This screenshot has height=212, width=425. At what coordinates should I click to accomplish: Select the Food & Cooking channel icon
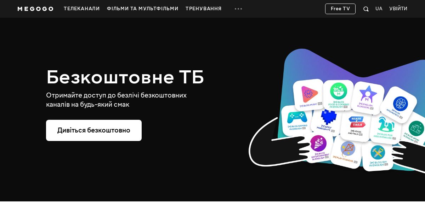(338, 95)
